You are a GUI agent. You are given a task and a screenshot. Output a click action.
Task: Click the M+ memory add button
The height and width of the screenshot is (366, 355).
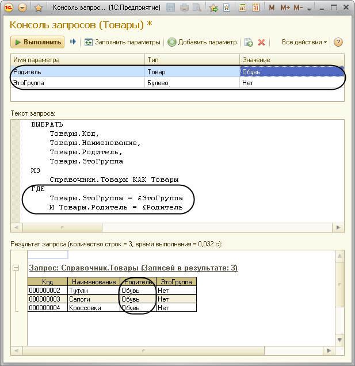point(285,7)
